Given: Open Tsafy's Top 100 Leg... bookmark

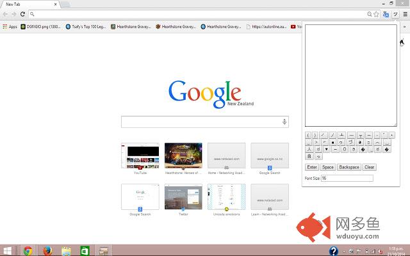Looking at the screenshot, I should tap(86, 27).
